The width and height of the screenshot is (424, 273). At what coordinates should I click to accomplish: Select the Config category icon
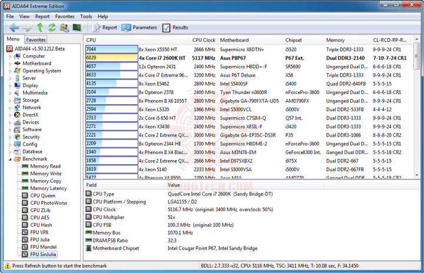click(x=17, y=144)
